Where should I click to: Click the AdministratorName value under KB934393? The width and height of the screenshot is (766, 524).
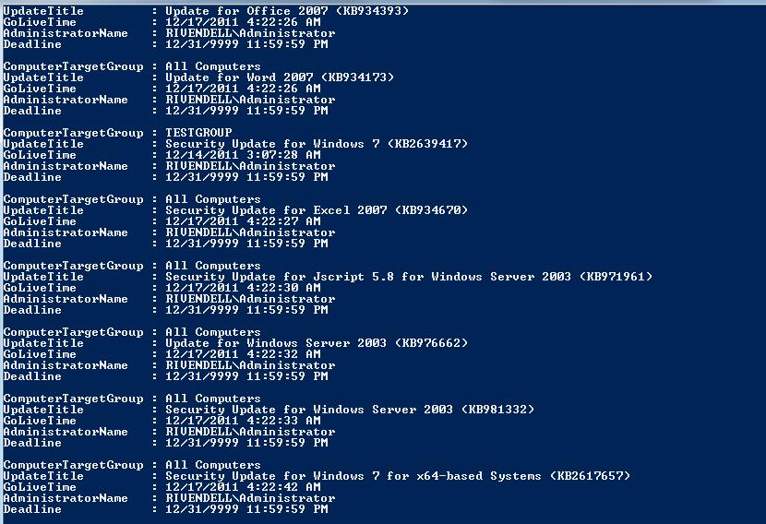coord(250,33)
